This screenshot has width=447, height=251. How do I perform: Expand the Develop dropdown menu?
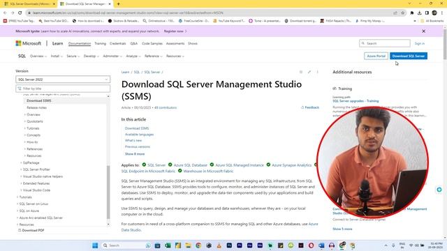[91, 56]
